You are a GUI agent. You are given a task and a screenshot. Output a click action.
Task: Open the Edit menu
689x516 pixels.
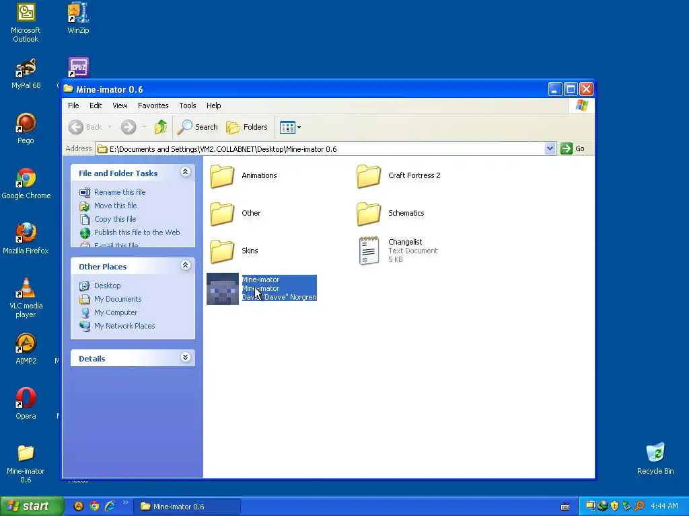[96, 105]
